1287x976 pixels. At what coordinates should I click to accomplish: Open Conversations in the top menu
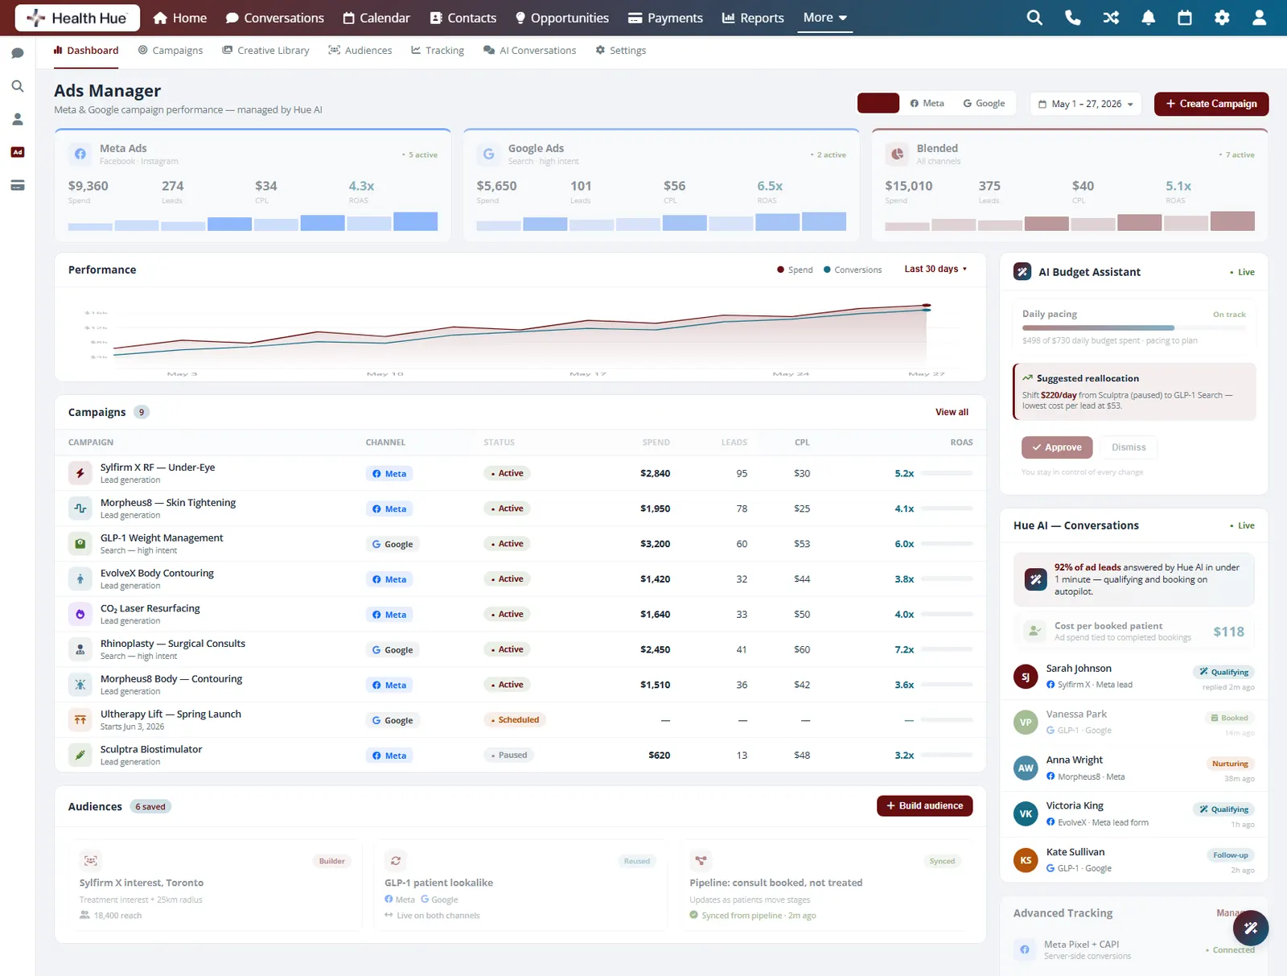click(x=275, y=18)
